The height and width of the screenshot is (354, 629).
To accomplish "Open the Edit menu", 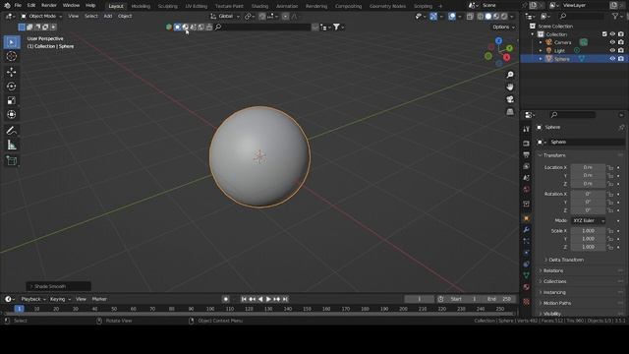I will click(31, 5).
